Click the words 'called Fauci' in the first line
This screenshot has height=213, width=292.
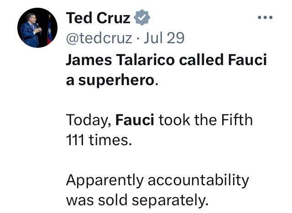223,60
